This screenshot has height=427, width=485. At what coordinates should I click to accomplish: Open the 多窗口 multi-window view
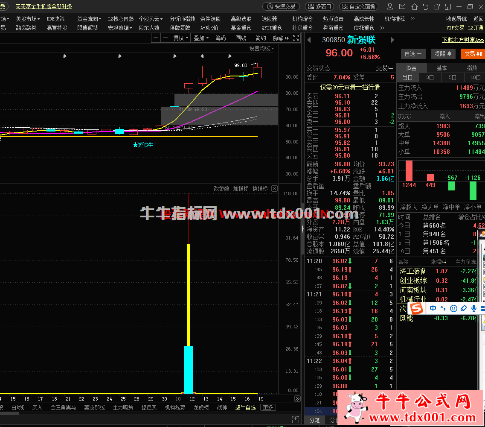(320, 6)
